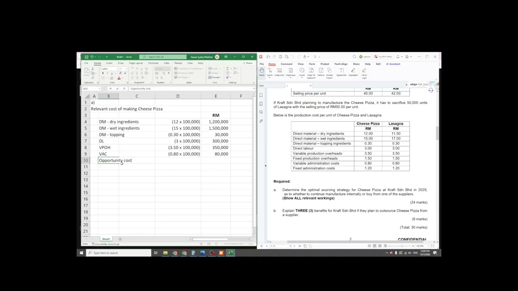Select cell containing 'VPOH'
This screenshot has height=291, width=518.
click(108, 148)
